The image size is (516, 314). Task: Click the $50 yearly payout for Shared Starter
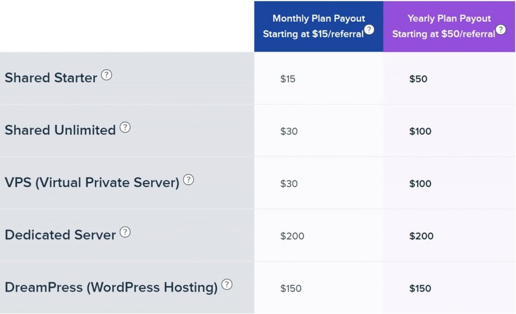[418, 79]
